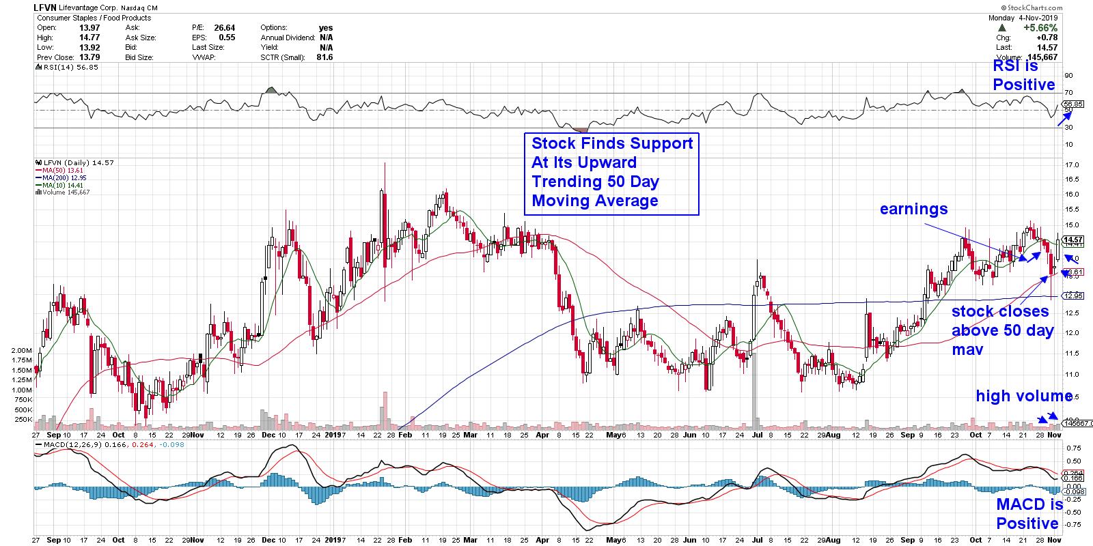Click the red MA(50) legend swatch
1093x546 pixels.
[x=39, y=171]
